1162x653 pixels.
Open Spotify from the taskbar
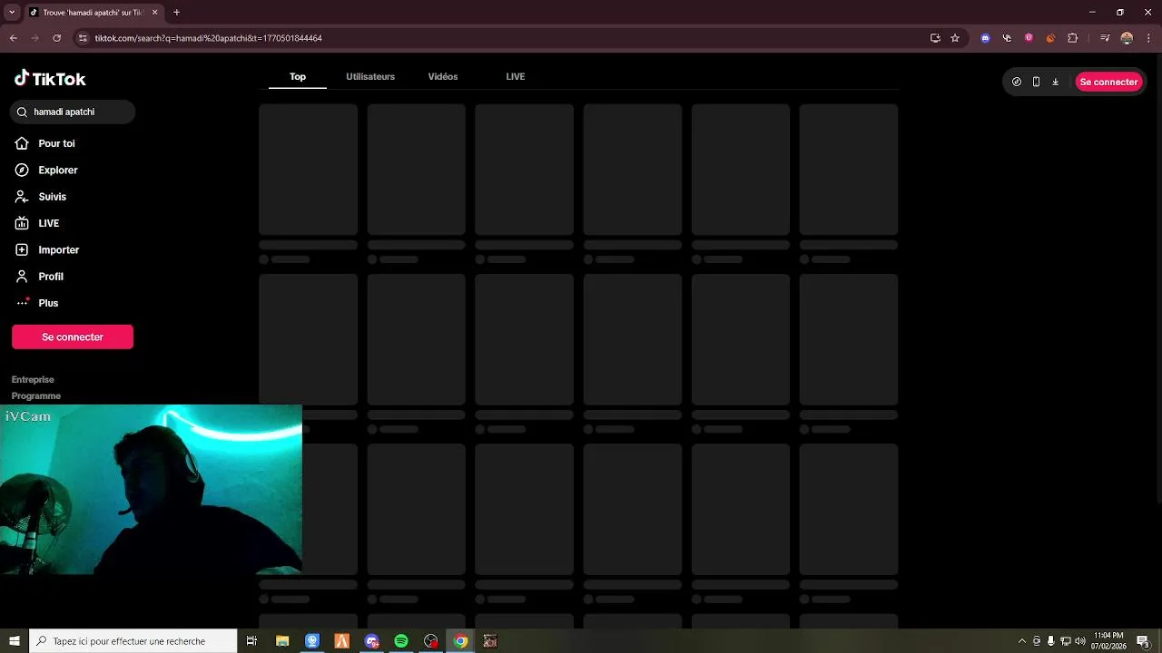(x=401, y=641)
